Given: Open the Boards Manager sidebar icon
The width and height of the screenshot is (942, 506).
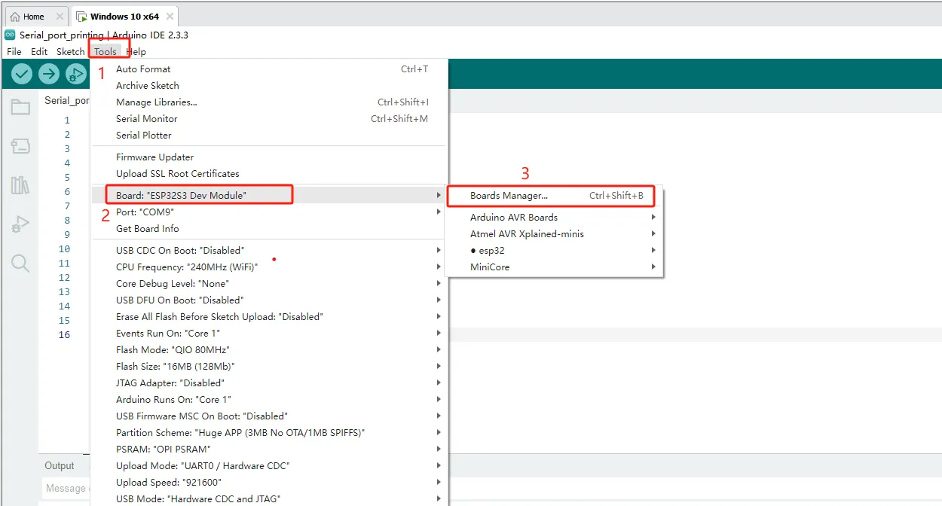Looking at the screenshot, I should click(20, 146).
